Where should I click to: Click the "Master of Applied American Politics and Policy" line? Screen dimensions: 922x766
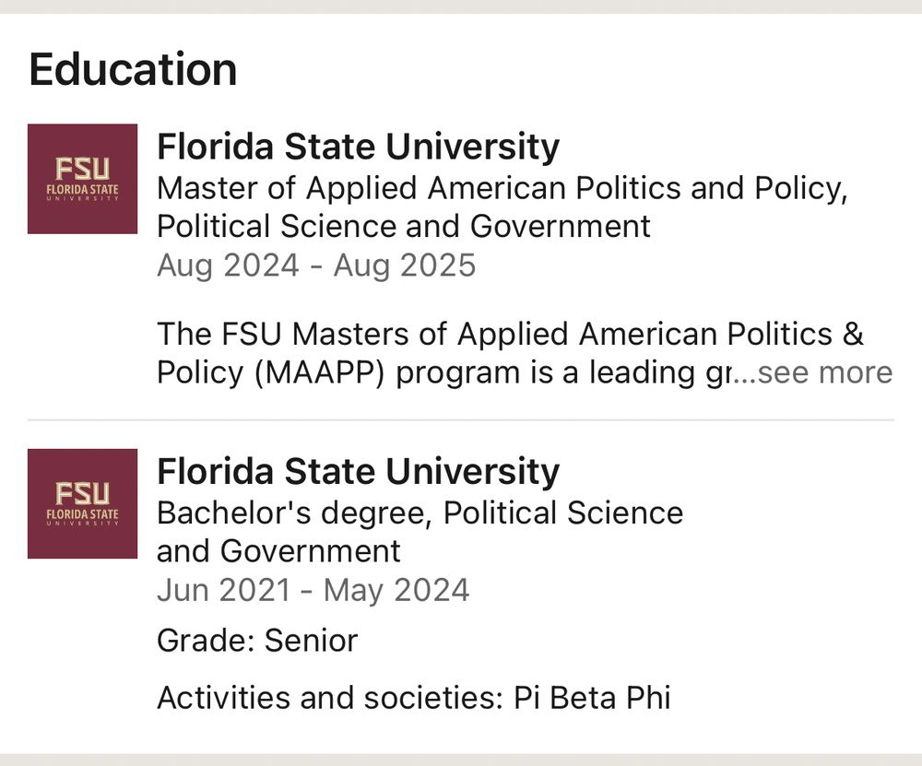click(x=502, y=188)
